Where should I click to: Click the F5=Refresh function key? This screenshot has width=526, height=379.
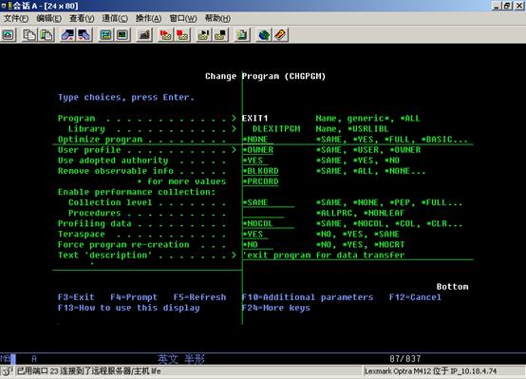[x=199, y=297]
